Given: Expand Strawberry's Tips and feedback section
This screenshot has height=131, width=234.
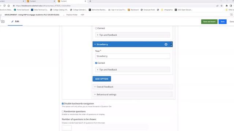Looking at the screenshot, I should 132,70.
